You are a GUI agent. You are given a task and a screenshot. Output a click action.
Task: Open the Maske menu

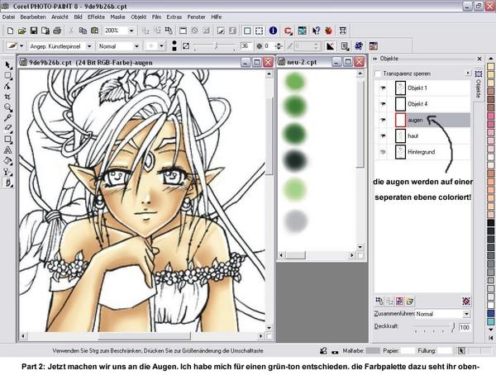[x=117, y=17]
